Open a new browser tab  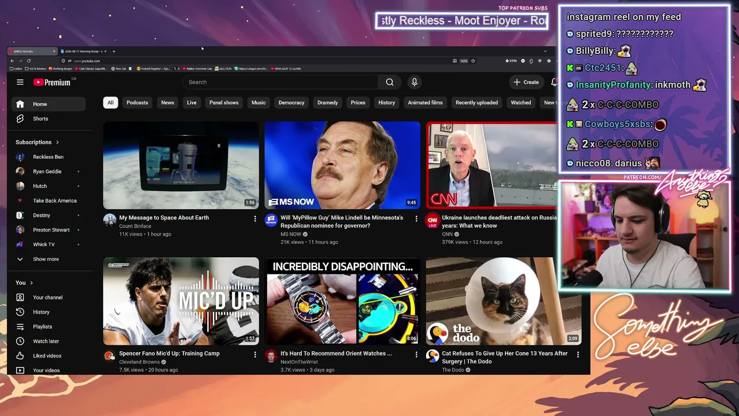[114, 51]
